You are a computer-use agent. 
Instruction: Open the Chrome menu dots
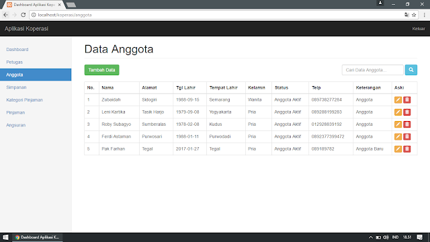pyautogui.click(x=424, y=15)
